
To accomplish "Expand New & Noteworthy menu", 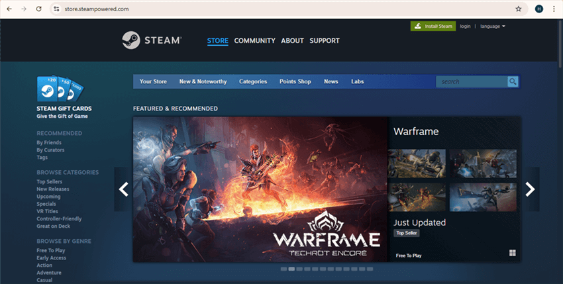I will coord(203,81).
